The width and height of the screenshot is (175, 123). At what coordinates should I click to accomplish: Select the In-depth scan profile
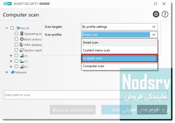point(119,58)
